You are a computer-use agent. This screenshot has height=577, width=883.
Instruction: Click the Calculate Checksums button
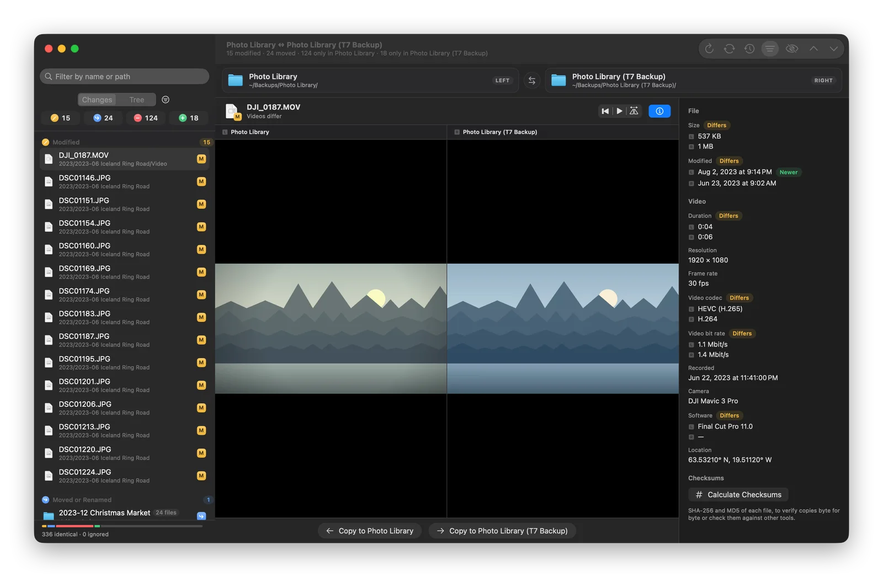point(738,495)
